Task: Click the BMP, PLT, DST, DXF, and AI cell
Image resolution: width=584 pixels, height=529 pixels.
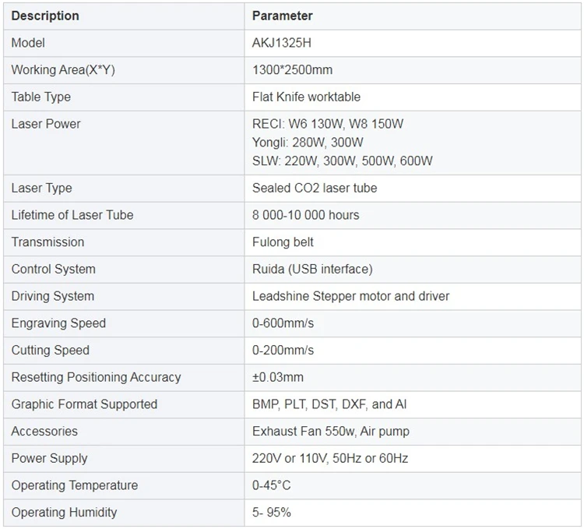Action: pos(329,404)
